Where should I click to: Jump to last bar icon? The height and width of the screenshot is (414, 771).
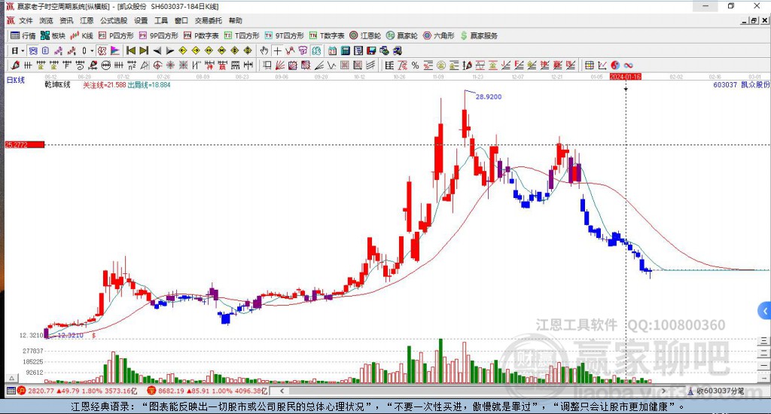(x=144, y=50)
